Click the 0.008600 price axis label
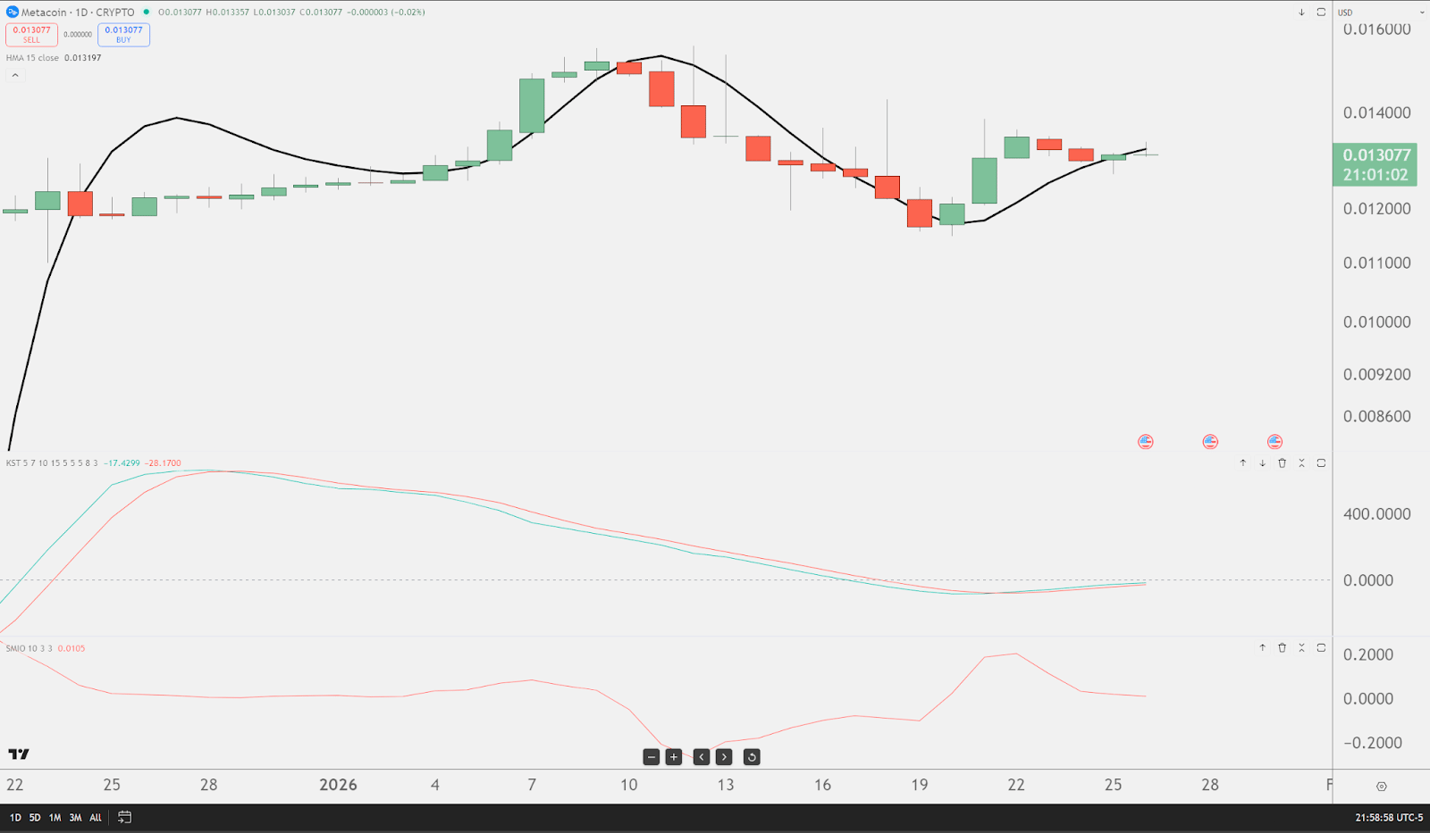This screenshot has width=1430, height=833. (1377, 416)
